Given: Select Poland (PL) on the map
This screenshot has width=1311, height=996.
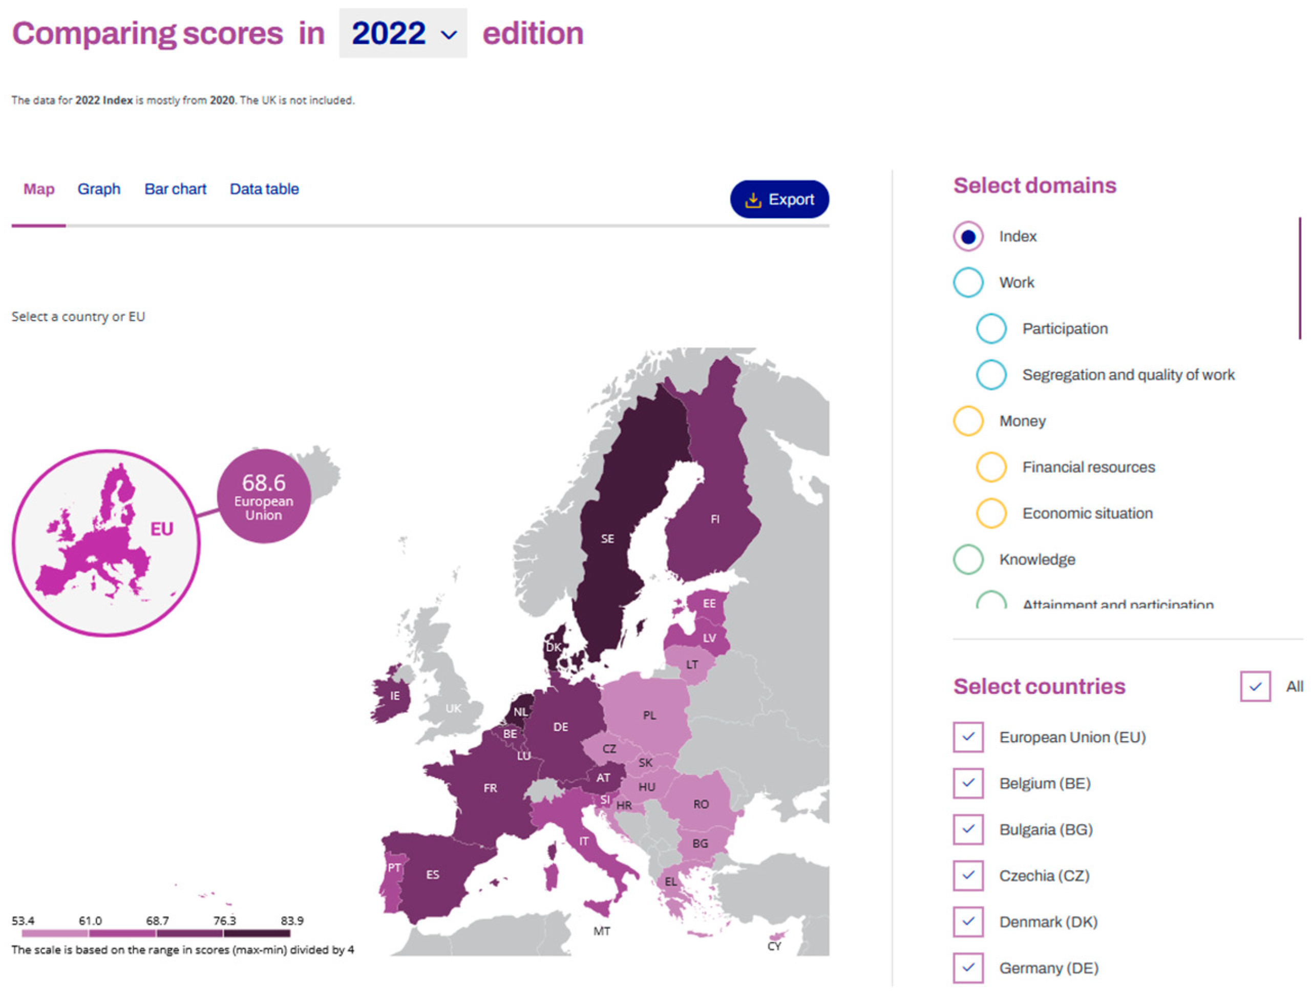Looking at the screenshot, I should coord(649,714).
